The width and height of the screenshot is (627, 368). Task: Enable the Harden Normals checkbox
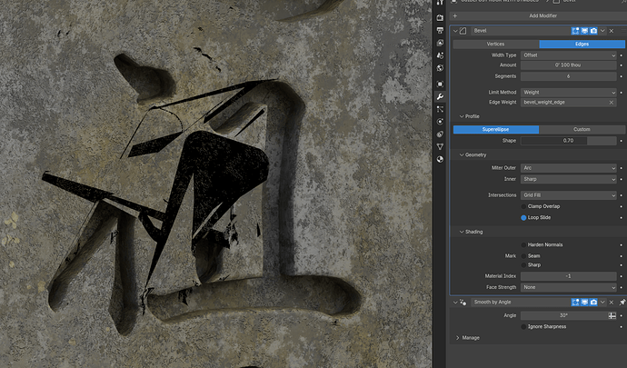[523, 244]
